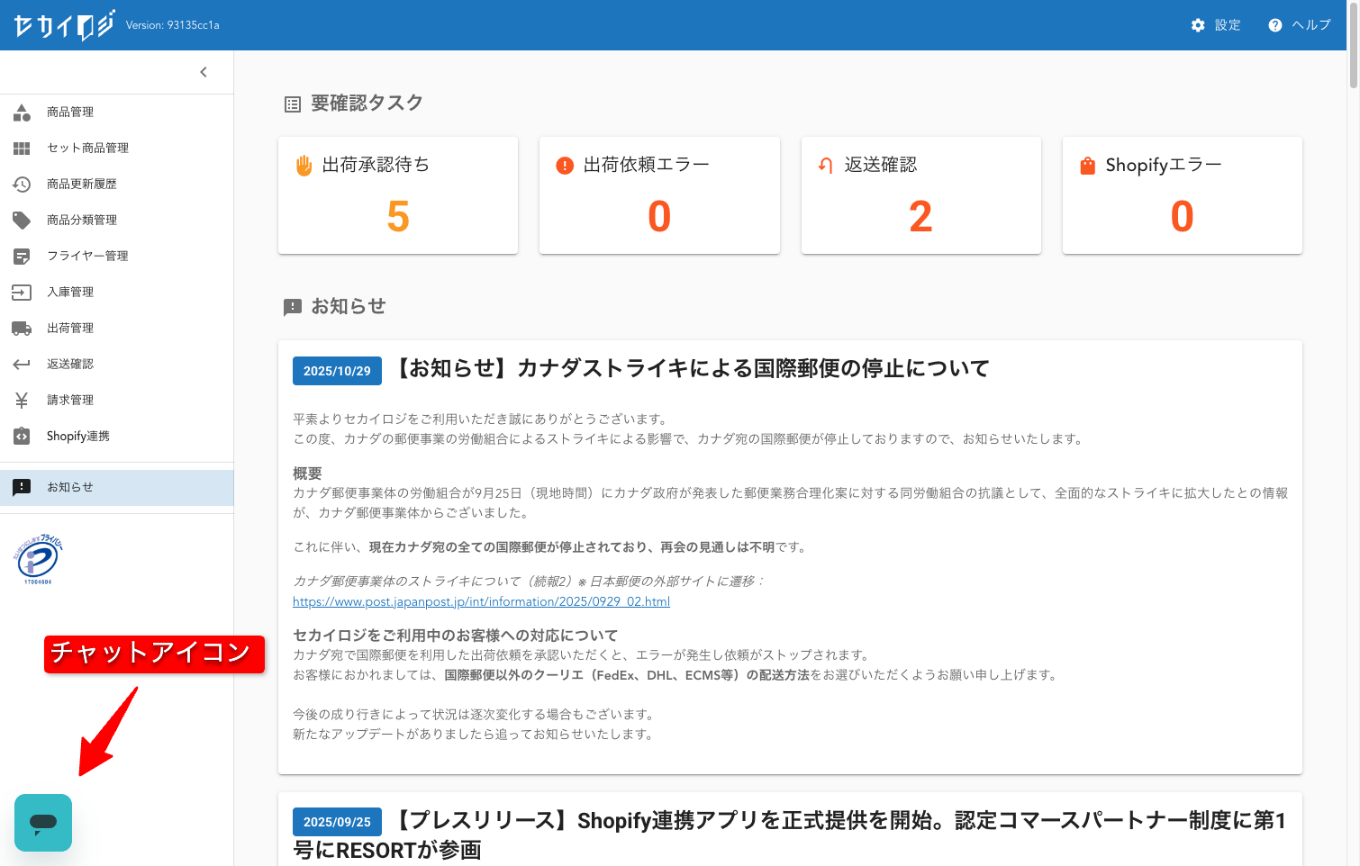Click the page's vertical scrollbar
The image size is (1360, 866).
[x=1353, y=45]
